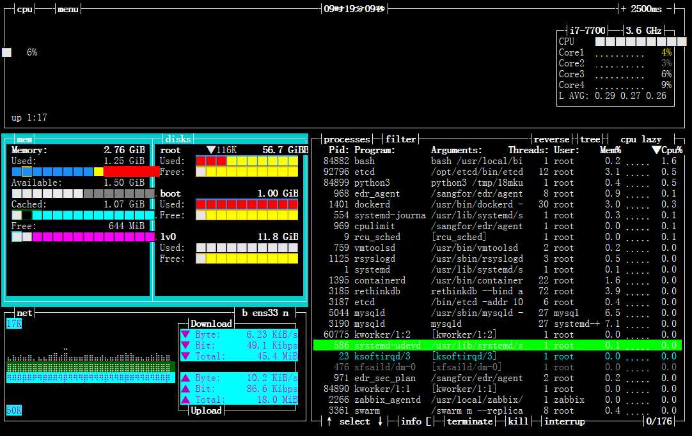Increase update interval with the plus sign

[x=623, y=9]
